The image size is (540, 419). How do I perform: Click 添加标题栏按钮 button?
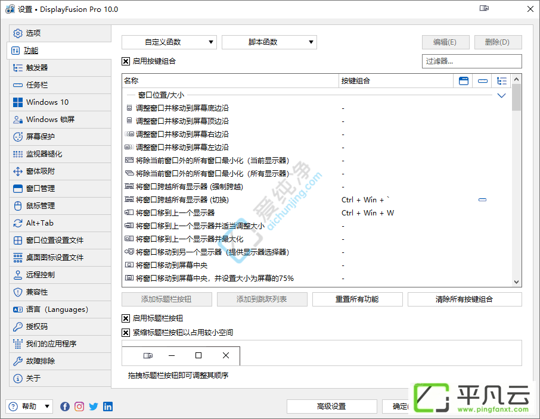point(167,299)
